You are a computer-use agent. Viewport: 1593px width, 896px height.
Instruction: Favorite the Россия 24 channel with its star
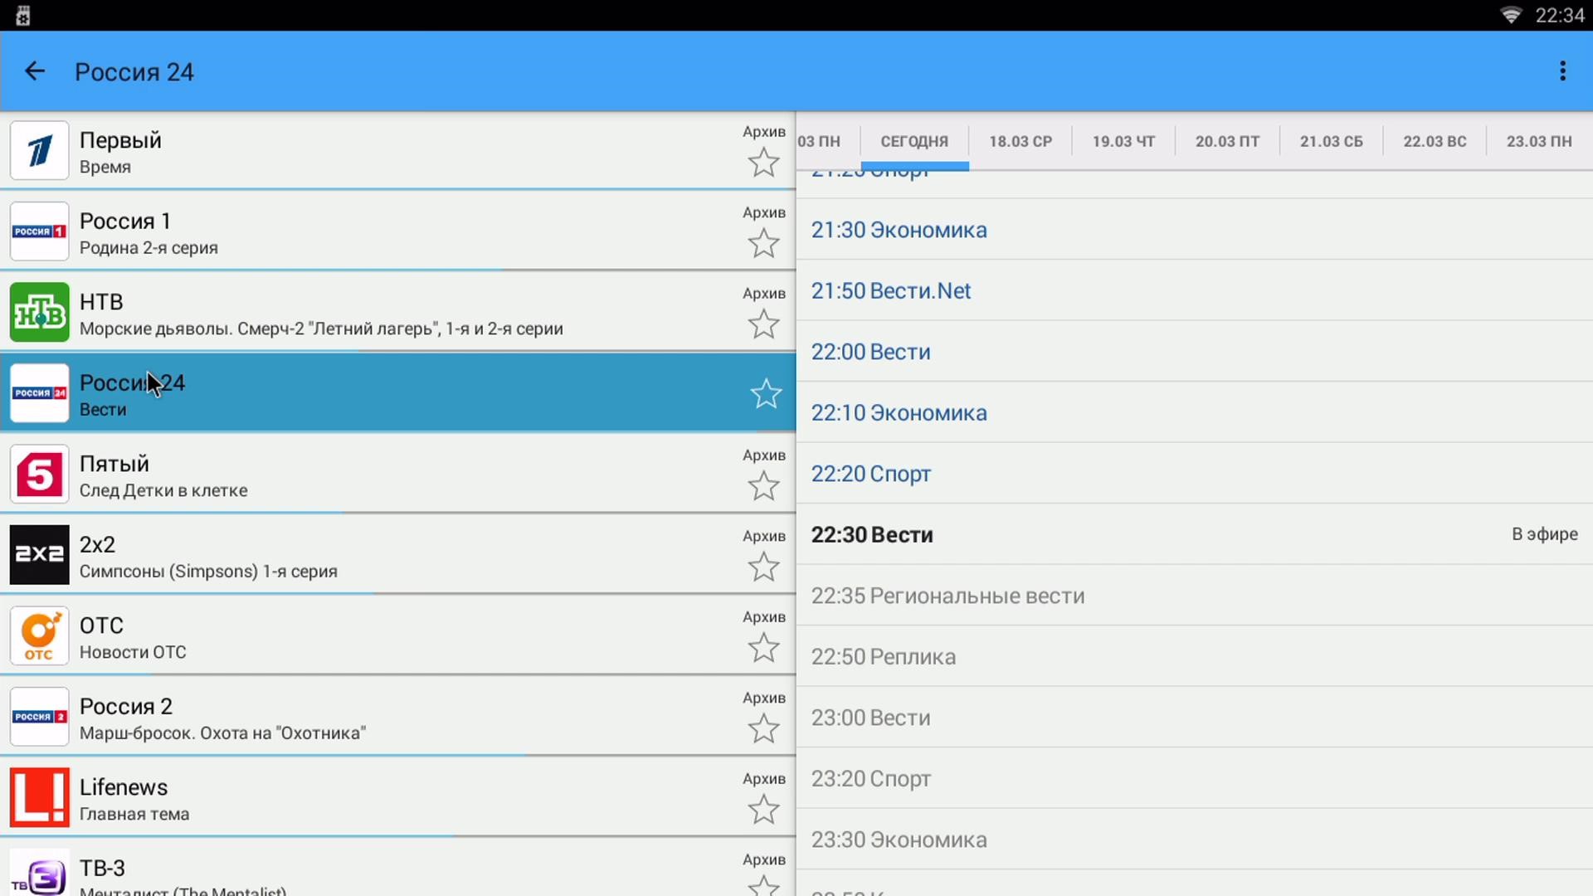tap(766, 393)
